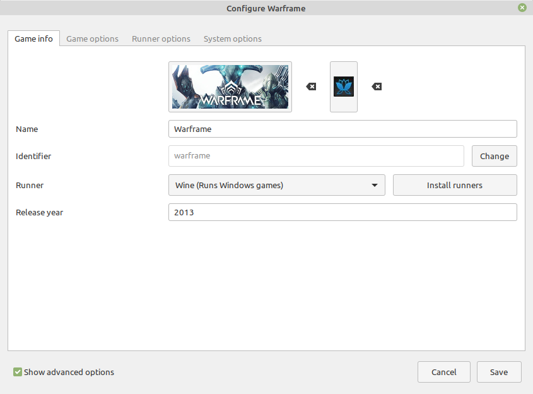This screenshot has width=533, height=394.
Task: Click the blue lotus icon thumbnail
Action: tap(344, 87)
